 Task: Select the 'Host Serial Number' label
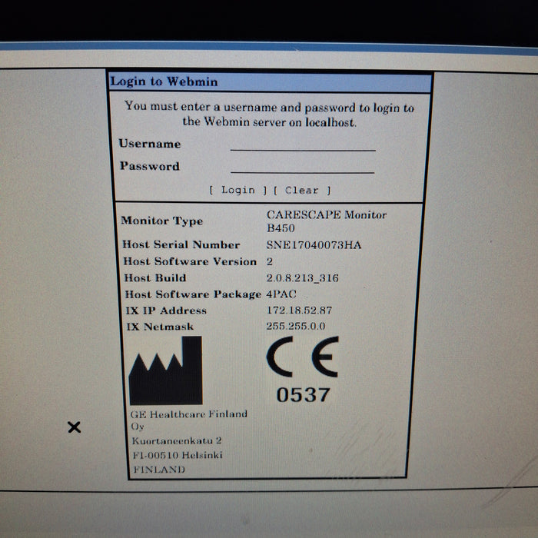pyautogui.click(x=181, y=244)
